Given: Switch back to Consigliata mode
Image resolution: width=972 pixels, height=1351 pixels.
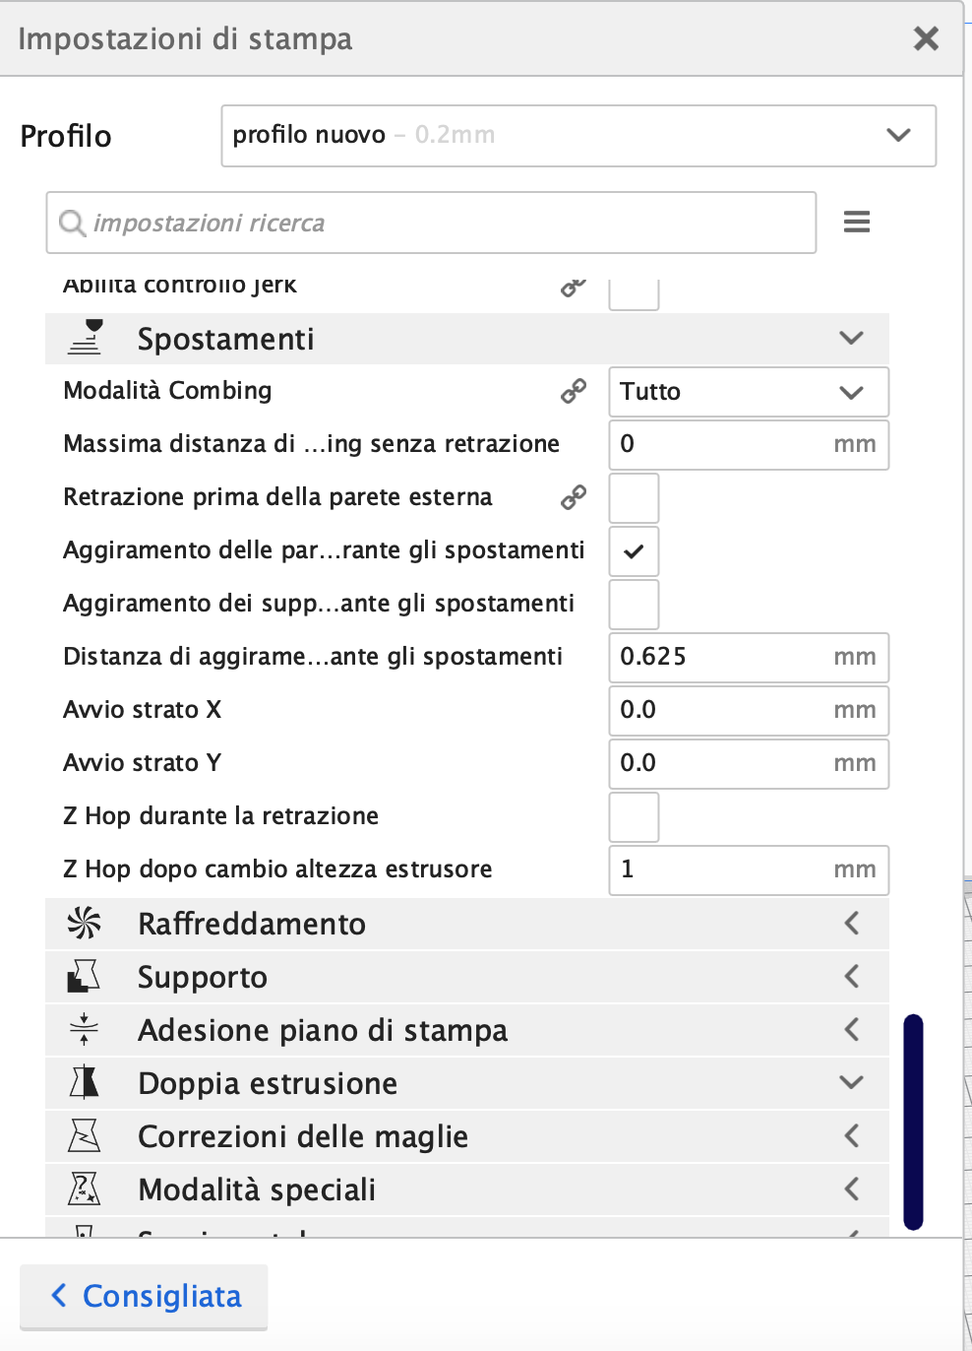Looking at the screenshot, I should tap(145, 1296).
